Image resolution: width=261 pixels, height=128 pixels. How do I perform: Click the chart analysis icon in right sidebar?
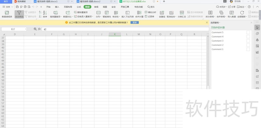click(x=257, y=52)
